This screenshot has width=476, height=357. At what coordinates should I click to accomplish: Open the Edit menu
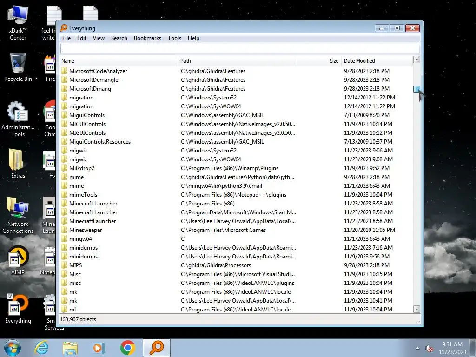coord(82,38)
